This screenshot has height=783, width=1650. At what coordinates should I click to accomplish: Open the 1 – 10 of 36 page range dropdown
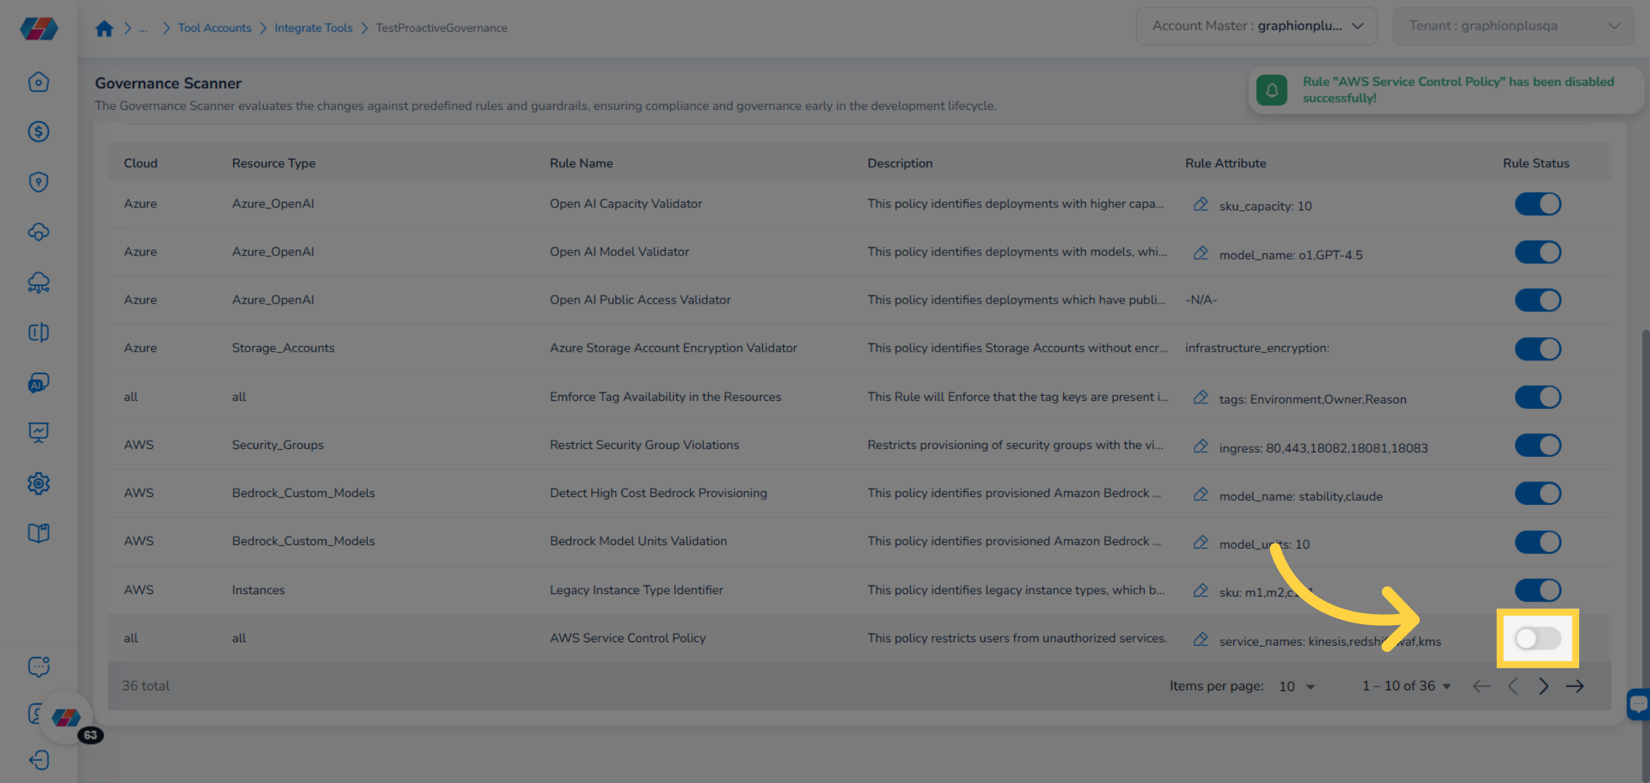1407,686
